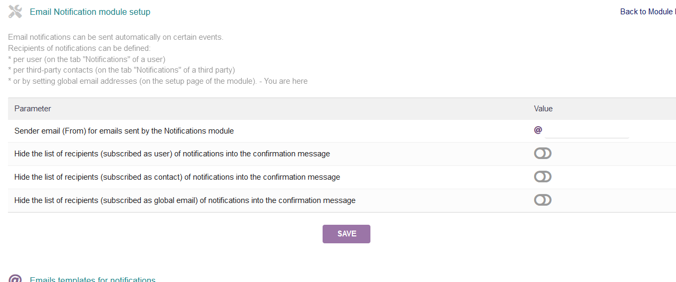This screenshot has width=676, height=282.
Task: Click the Email Notification module setup title
Action: click(x=90, y=12)
